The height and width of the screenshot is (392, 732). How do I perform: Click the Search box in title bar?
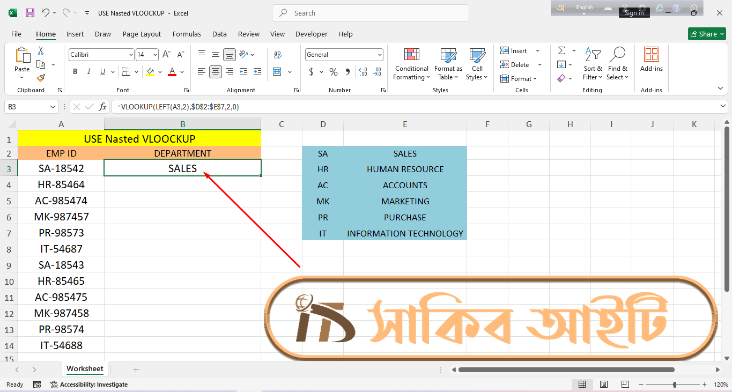pyautogui.click(x=370, y=13)
